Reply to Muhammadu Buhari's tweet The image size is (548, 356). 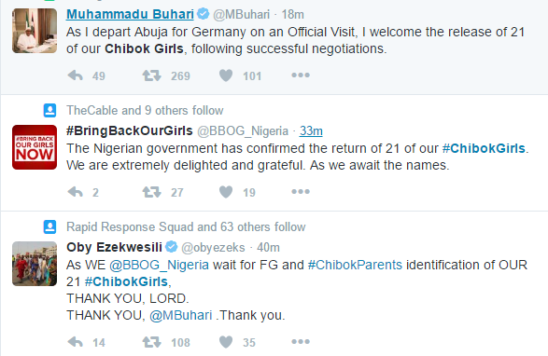(x=75, y=75)
